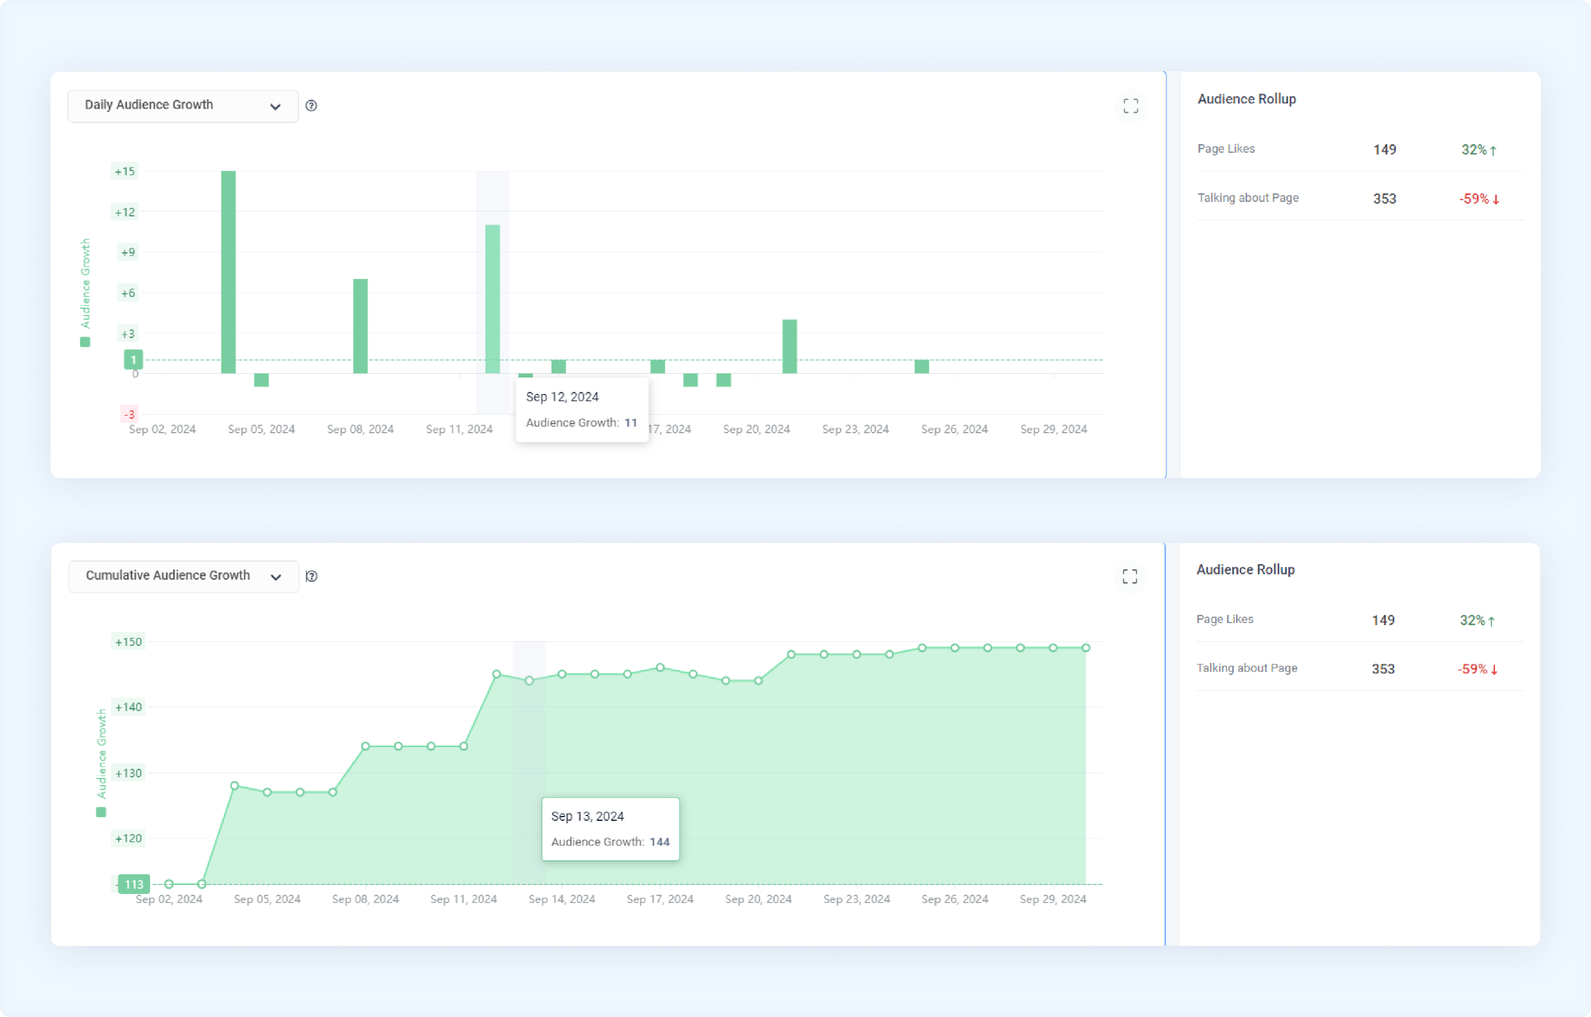Open the Cumulative Audience Growth dropdown

click(183, 576)
